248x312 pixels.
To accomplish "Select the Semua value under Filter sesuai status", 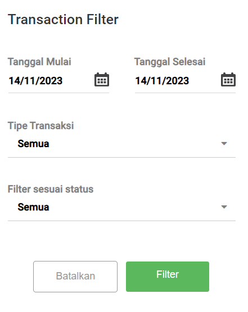I will [33, 207].
